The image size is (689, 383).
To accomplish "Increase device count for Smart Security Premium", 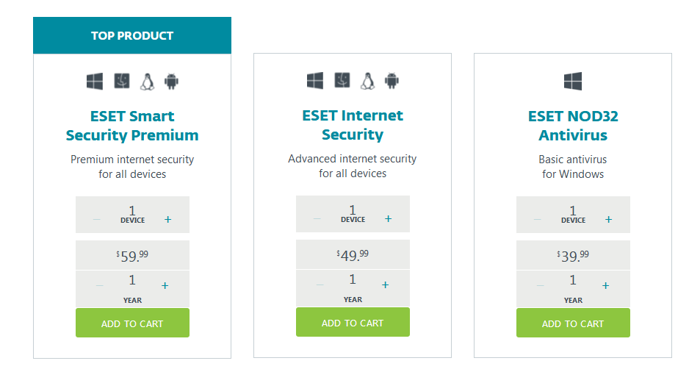I will (168, 219).
